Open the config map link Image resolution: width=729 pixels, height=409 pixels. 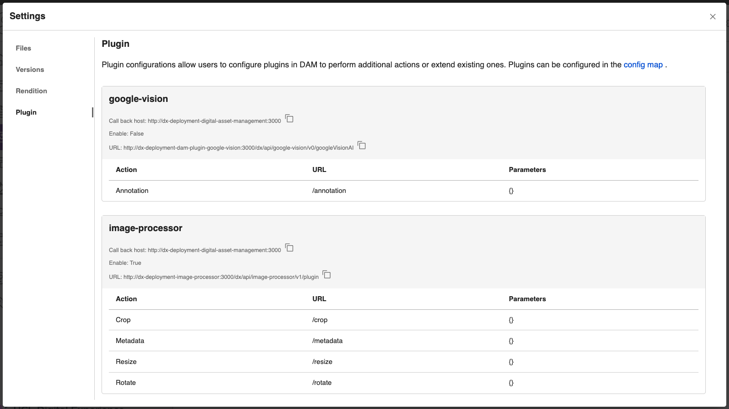tap(643, 65)
